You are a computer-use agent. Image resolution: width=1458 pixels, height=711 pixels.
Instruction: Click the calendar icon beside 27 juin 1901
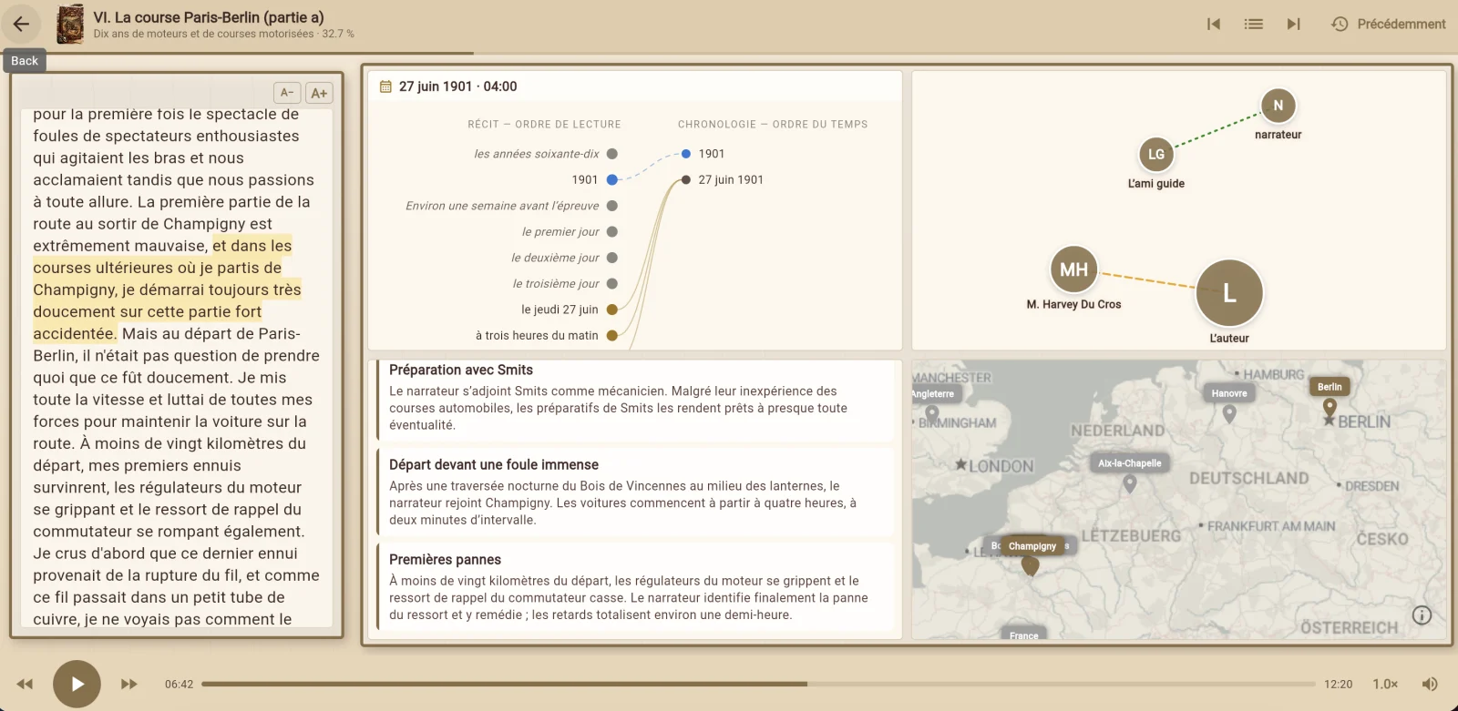pyautogui.click(x=385, y=86)
